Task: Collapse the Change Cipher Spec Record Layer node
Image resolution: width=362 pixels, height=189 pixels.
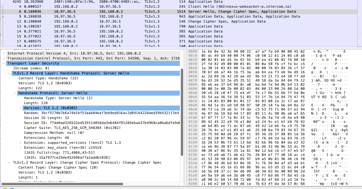Action: pyautogui.click(x=9, y=163)
